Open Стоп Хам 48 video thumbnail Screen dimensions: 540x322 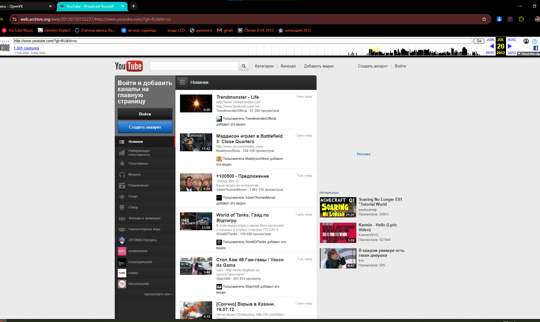[196, 266]
